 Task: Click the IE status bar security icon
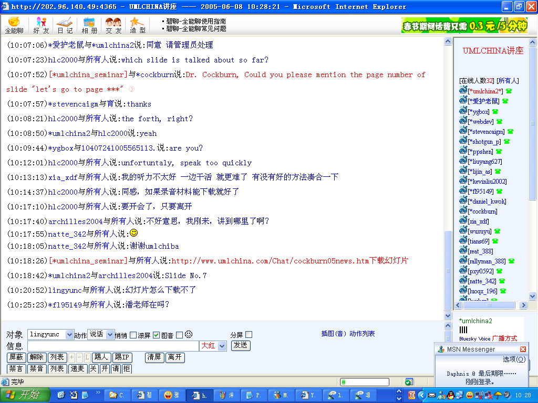(409, 382)
